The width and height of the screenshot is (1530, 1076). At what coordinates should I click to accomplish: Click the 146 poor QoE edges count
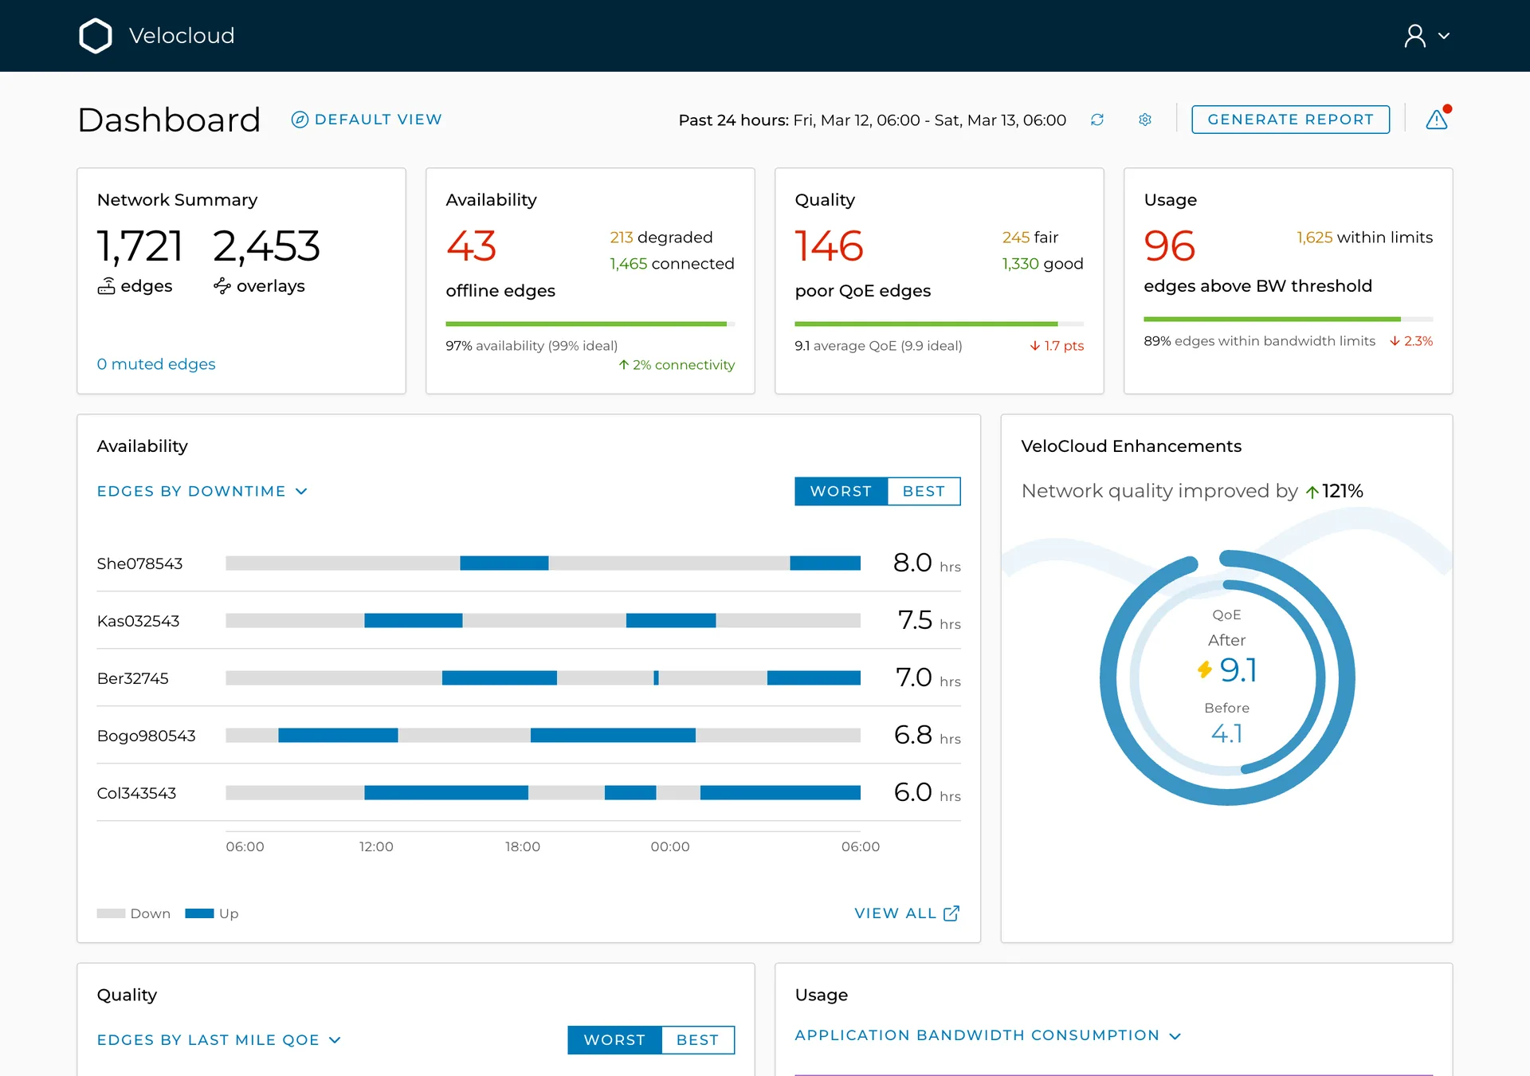(829, 245)
